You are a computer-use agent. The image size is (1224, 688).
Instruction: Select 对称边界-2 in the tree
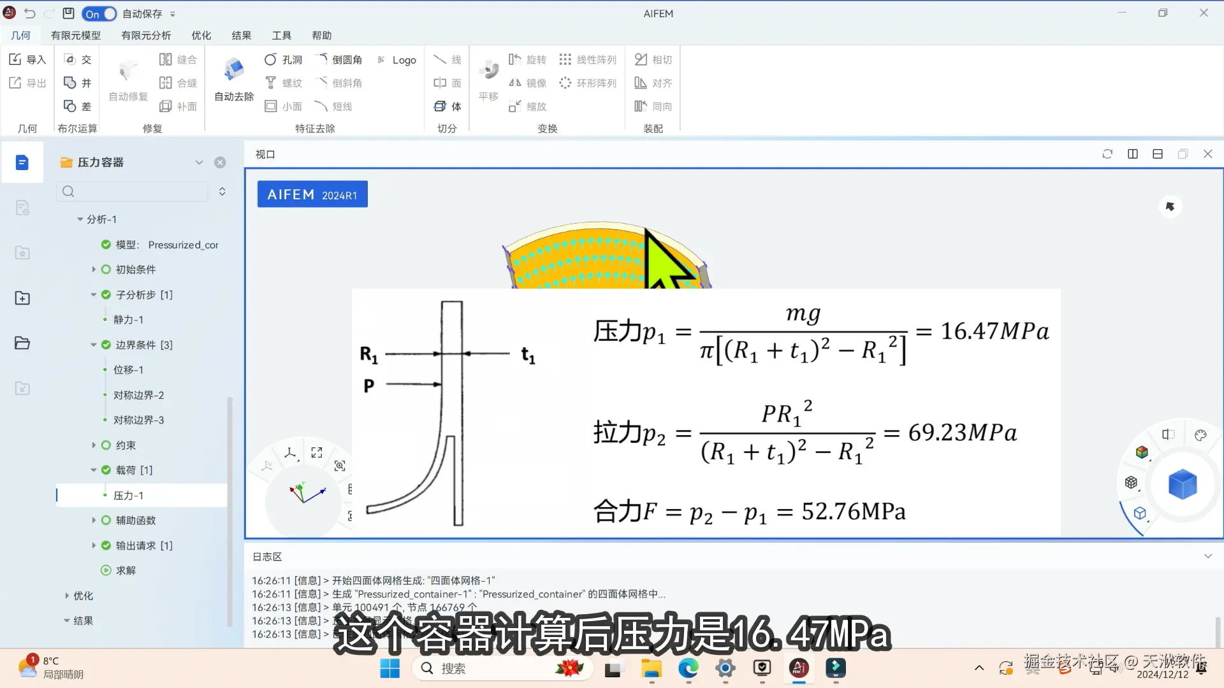point(138,395)
